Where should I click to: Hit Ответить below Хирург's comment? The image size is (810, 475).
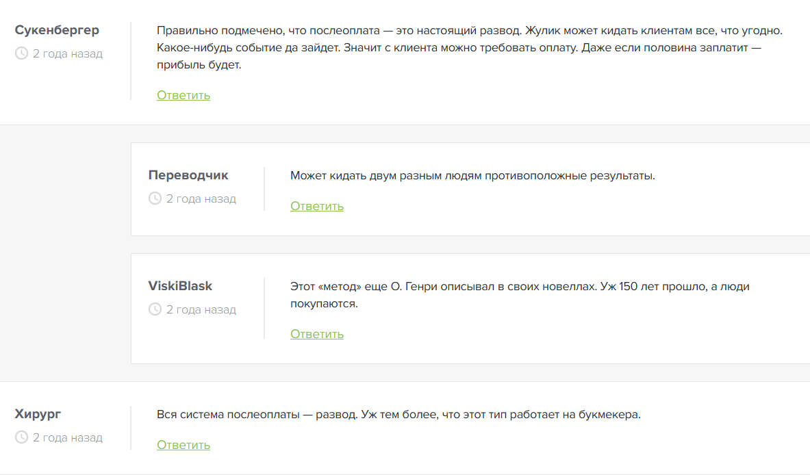[183, 445]
